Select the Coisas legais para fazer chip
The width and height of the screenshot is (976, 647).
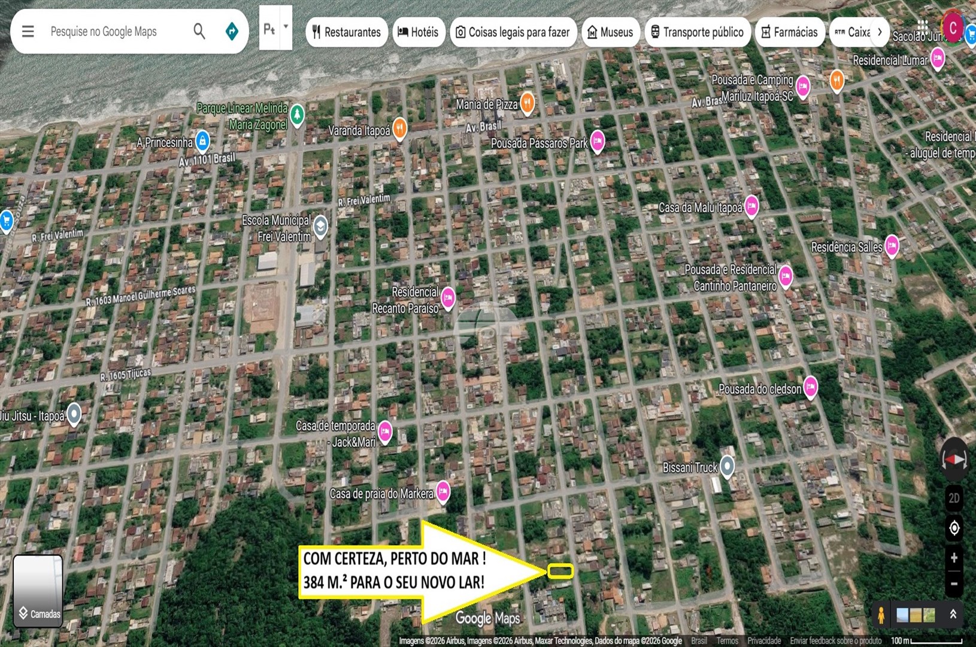pos(513,32)
